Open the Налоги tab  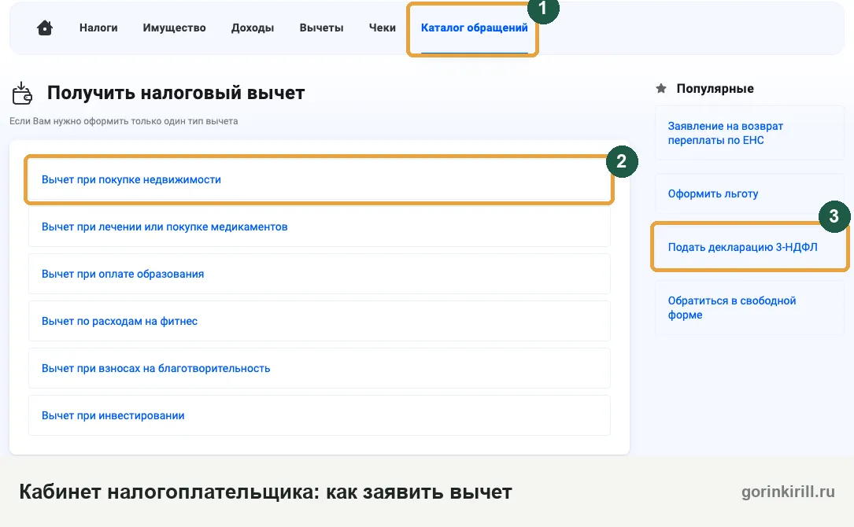click(98, 28)
